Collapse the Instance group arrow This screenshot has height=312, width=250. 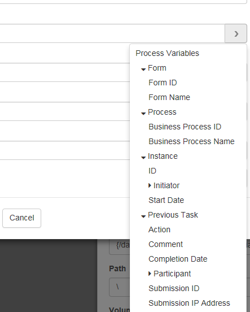143,157
